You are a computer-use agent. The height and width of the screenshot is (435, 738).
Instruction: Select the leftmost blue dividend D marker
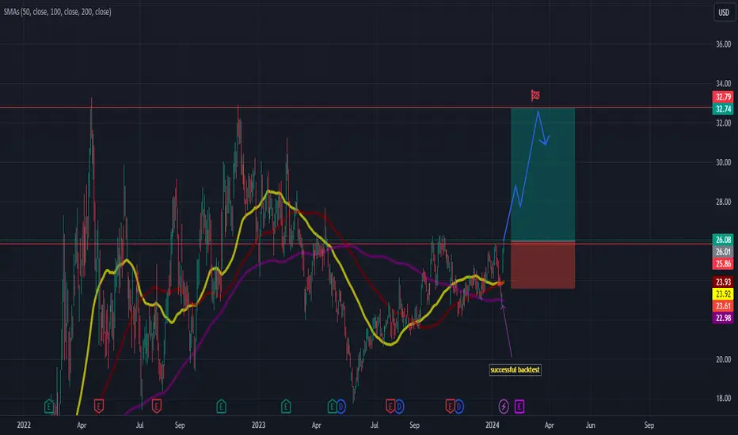coord(340,406)
